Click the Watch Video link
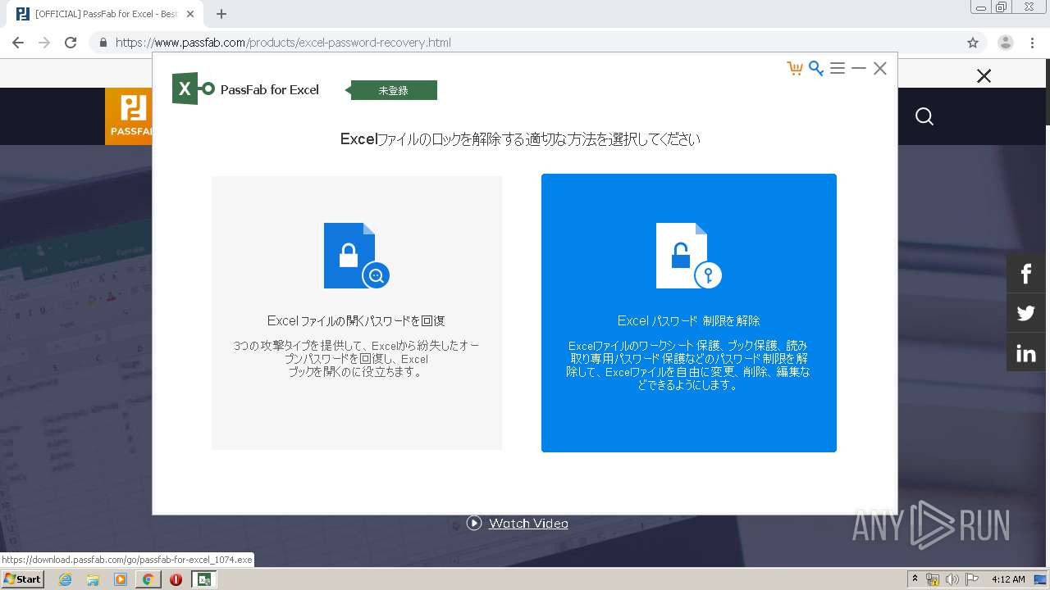Image resolution: width=1050 pixels, height=590 pixels. pos(528,523)
